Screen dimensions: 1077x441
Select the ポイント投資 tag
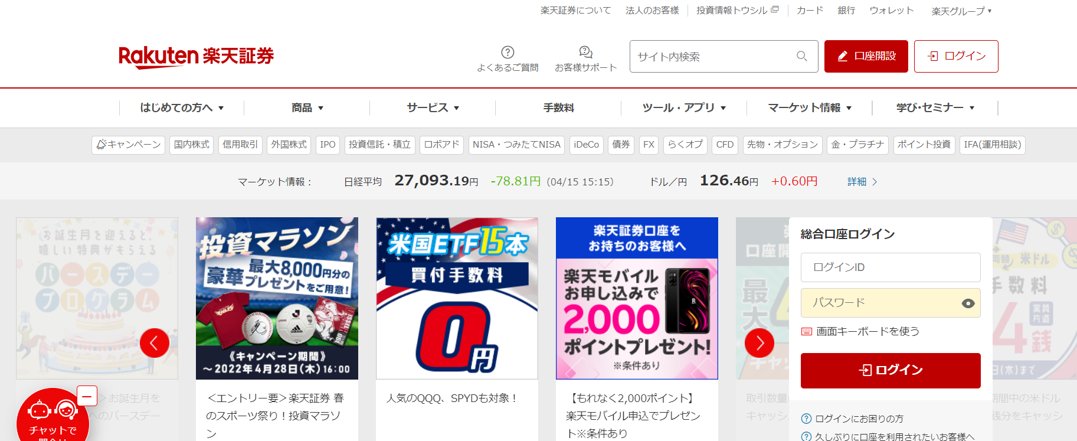pyautogui.click(x=924, y=145)
